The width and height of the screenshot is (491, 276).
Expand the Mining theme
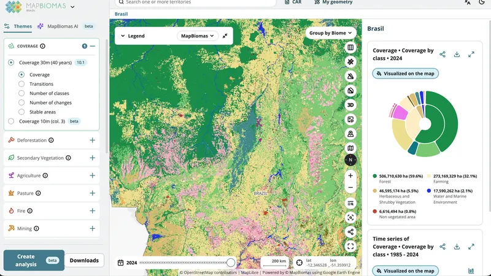tap(93, 229)
